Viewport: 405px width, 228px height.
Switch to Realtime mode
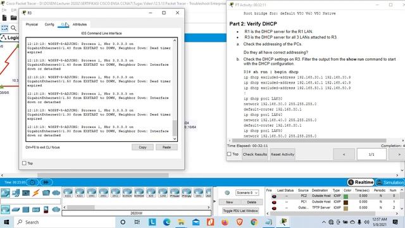(361, 182)
